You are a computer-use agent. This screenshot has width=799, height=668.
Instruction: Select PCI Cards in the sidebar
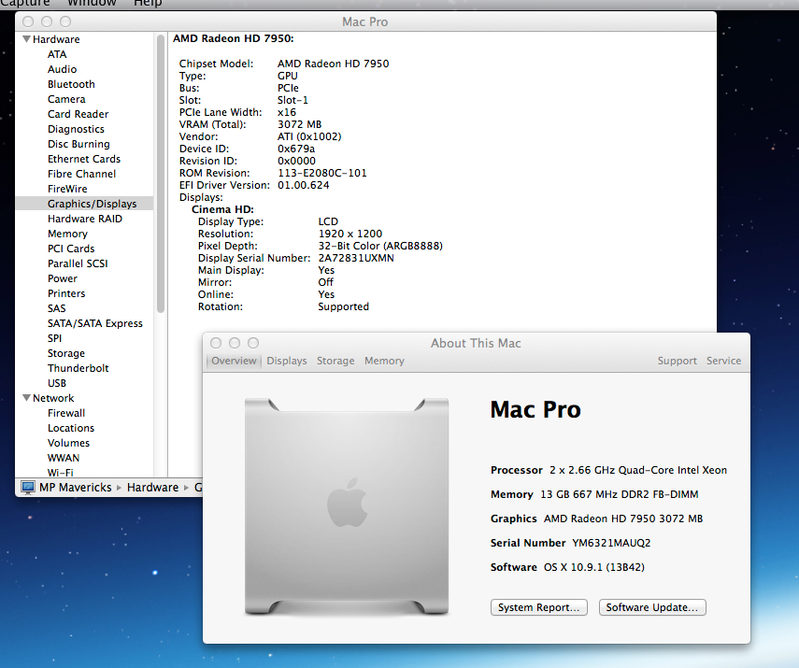(71, 249)
